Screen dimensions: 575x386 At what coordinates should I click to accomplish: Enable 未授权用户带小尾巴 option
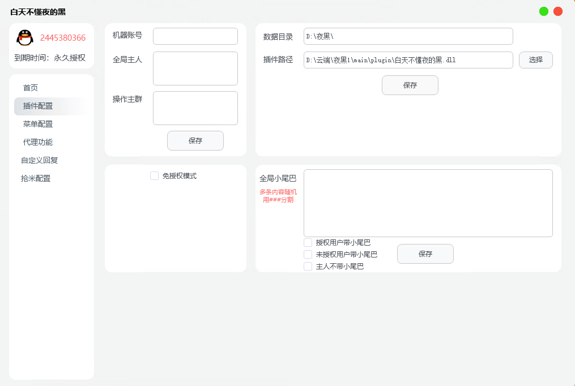pyautogui.click(x=308, y=254)
